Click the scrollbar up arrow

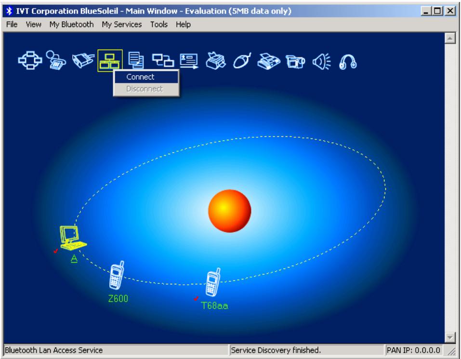pos(450,38)
